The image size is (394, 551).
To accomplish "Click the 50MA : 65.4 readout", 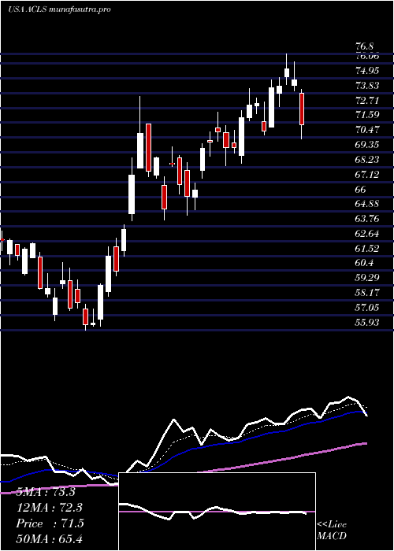I will click(49, 538).
